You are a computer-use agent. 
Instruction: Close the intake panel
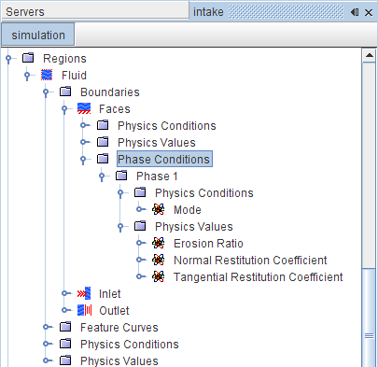pyautogui.click(x=369, y=12)
